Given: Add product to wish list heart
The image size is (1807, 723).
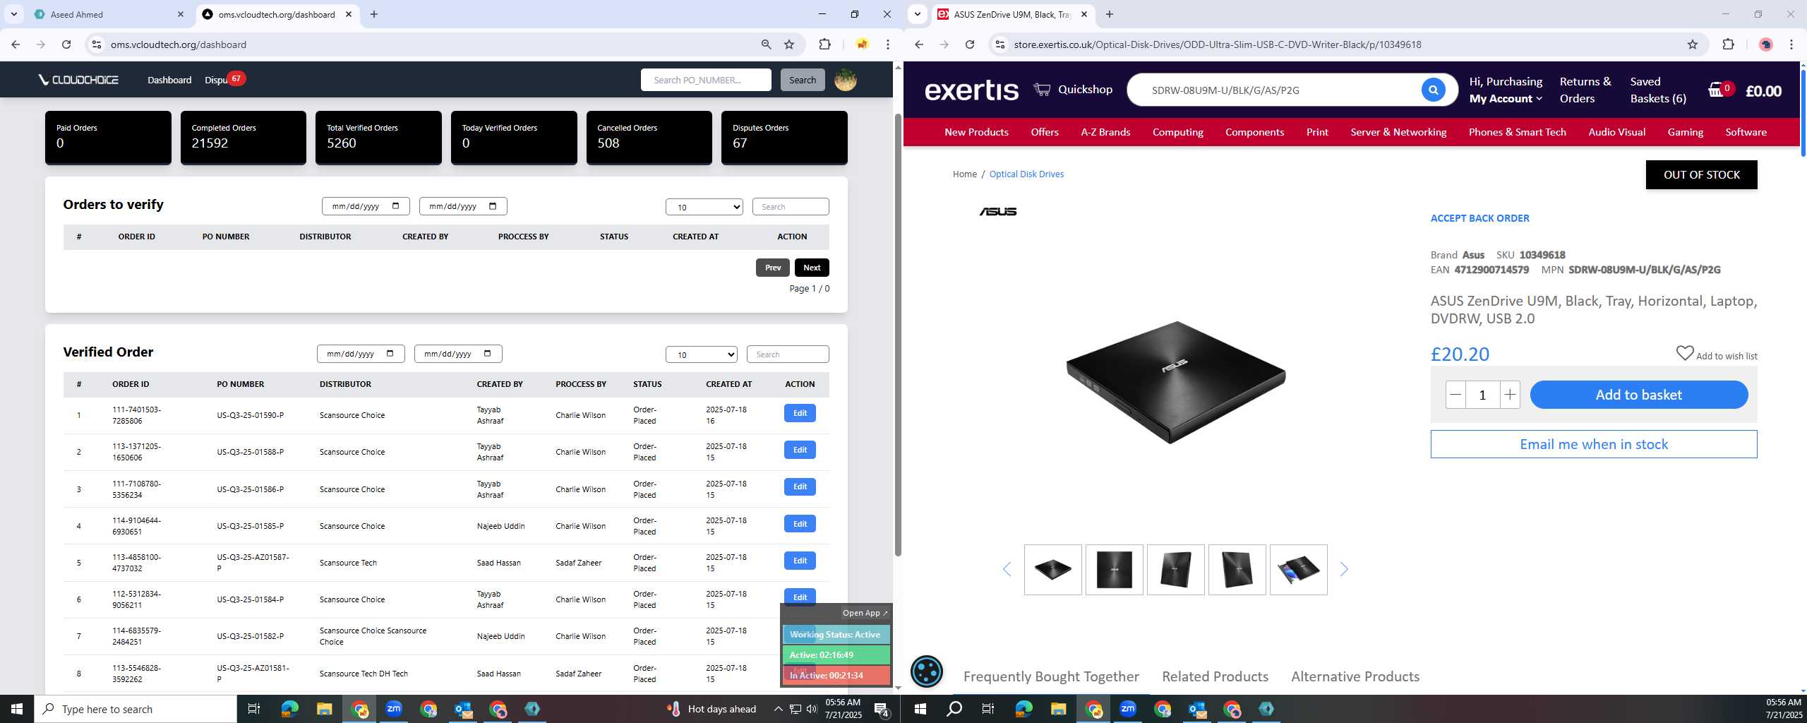Looking at the screenshot, I should [1685, 353].
